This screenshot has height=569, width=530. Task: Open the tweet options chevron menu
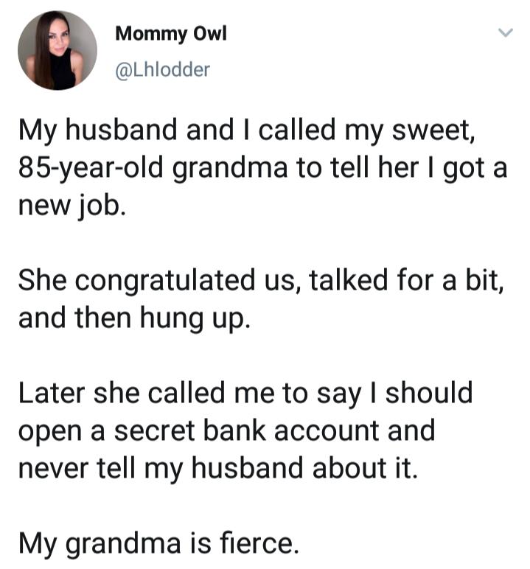(505, 33)
